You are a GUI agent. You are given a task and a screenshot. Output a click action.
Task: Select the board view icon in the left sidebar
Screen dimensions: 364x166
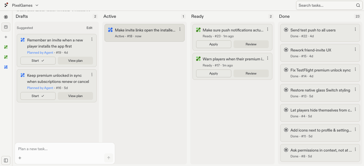[x=6, y=27]
